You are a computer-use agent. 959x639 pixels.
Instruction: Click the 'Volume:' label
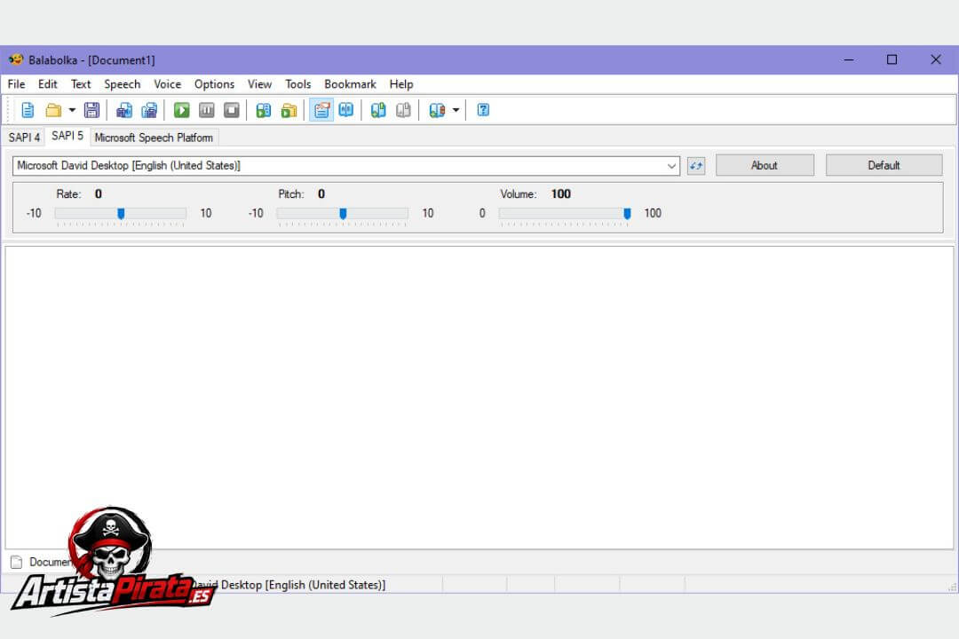coord(519,194)
